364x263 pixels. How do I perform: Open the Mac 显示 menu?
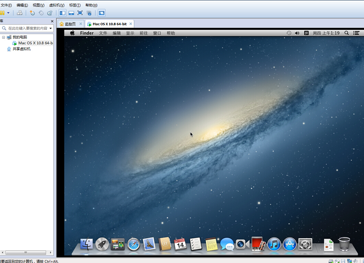[130, 33]
